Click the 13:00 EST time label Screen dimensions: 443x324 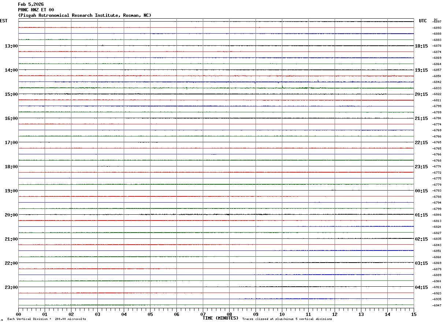11,46
